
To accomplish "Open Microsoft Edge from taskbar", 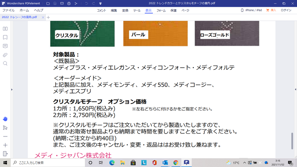I will point(112,163).
